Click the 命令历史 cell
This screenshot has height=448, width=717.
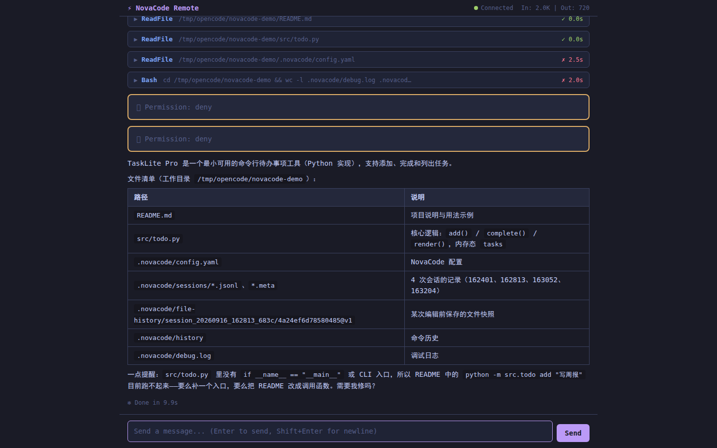coord(497,337)
